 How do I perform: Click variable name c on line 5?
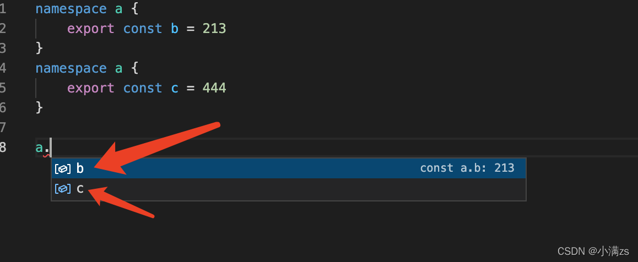[175, 89]
